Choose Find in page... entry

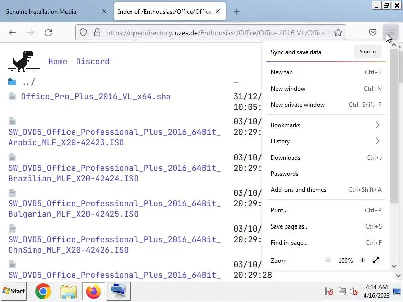pos(326,243)
